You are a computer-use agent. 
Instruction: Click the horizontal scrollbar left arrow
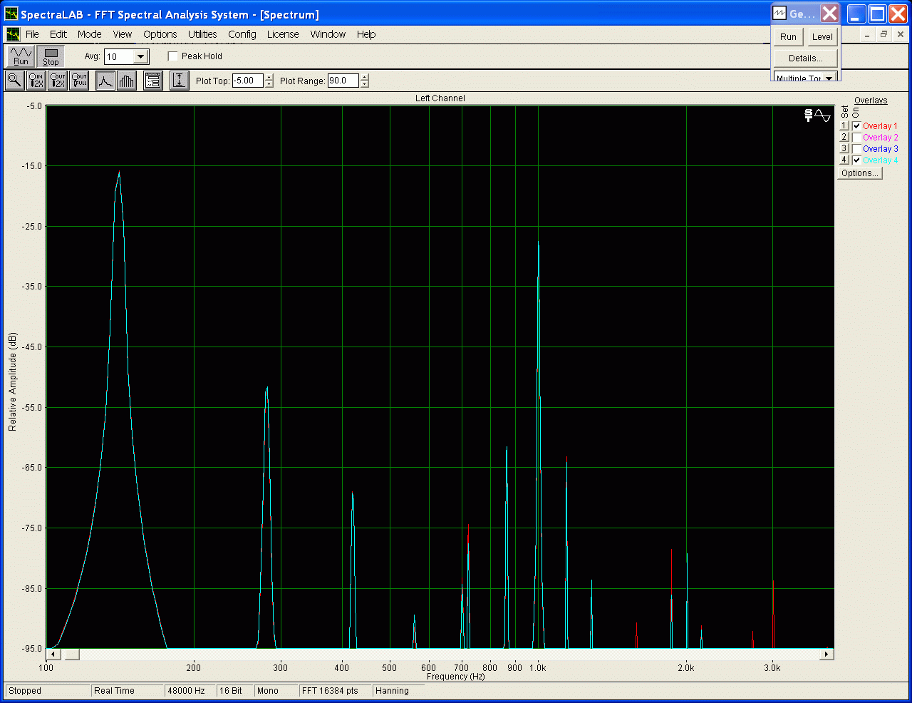pyautogui.click(x=53, y=654)
